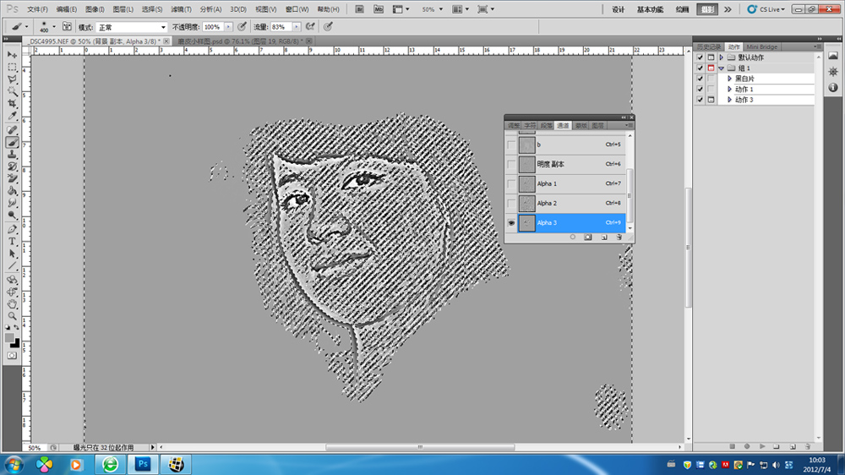Select the Move tool in the toolbox
Screen dimensions: 845x475
pyautogui.click(x=12, y=55)
